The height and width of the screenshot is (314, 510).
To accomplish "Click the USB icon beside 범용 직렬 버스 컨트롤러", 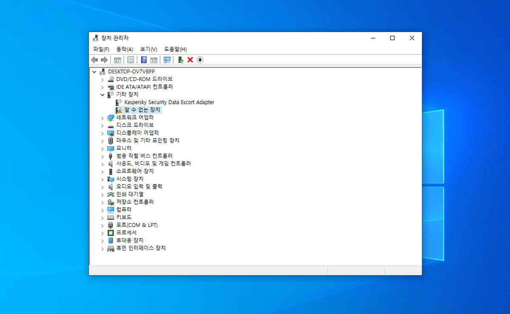I will [111, 156].
